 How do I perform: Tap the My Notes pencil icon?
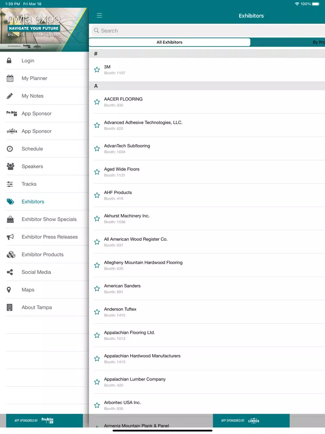point(10,96)
